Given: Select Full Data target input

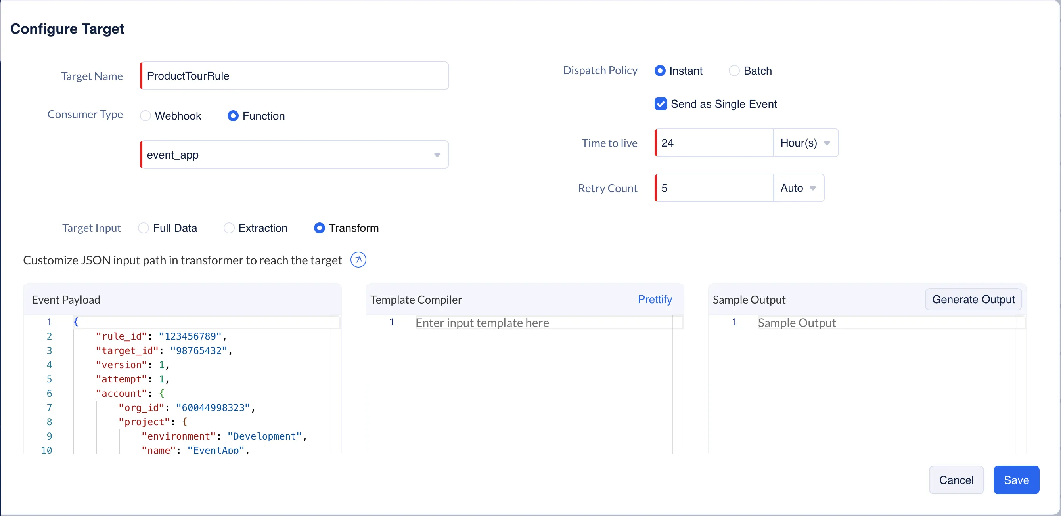Looking at the screenshot, I should 144,228.
